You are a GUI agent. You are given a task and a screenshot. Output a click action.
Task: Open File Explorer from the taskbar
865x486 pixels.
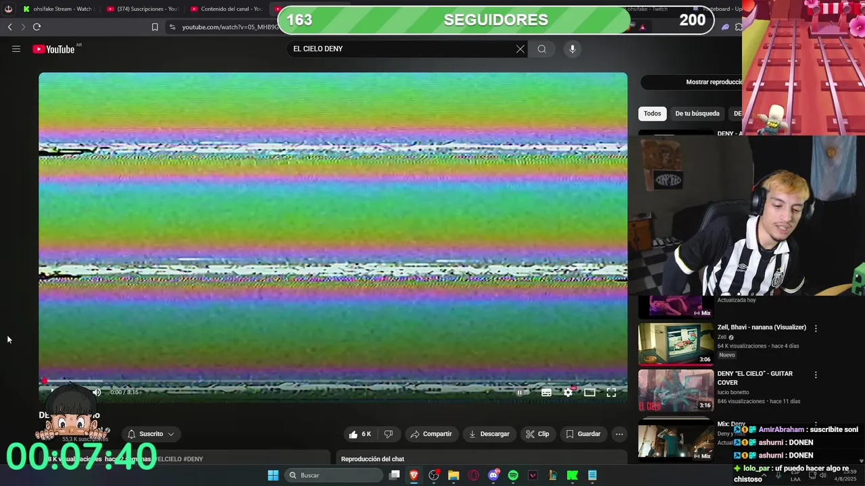(x=453, y=475)
